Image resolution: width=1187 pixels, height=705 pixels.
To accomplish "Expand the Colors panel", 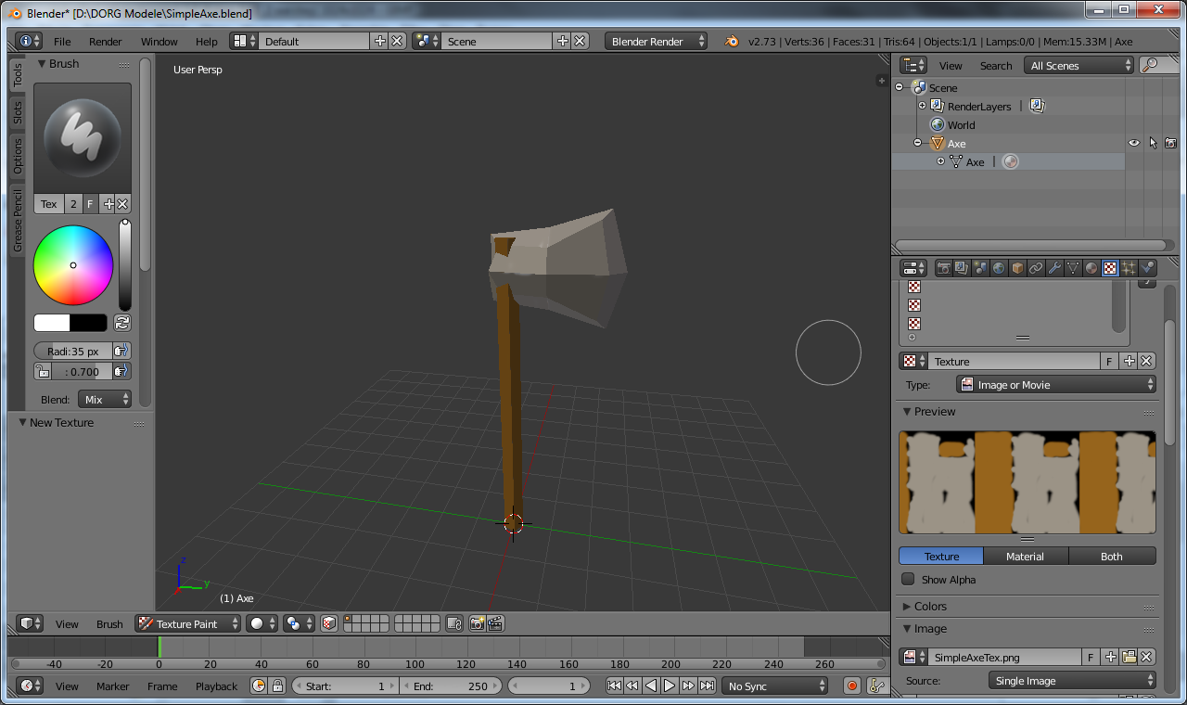I will click(929, 607).
